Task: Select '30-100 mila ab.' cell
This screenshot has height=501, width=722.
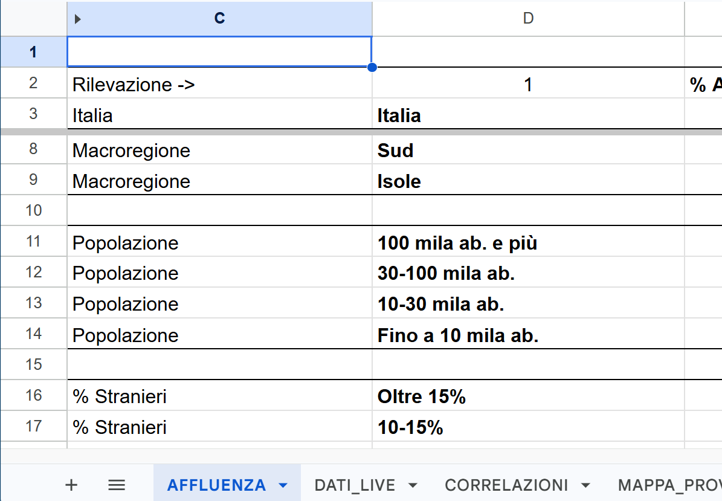Action: (x=528, y=272)
